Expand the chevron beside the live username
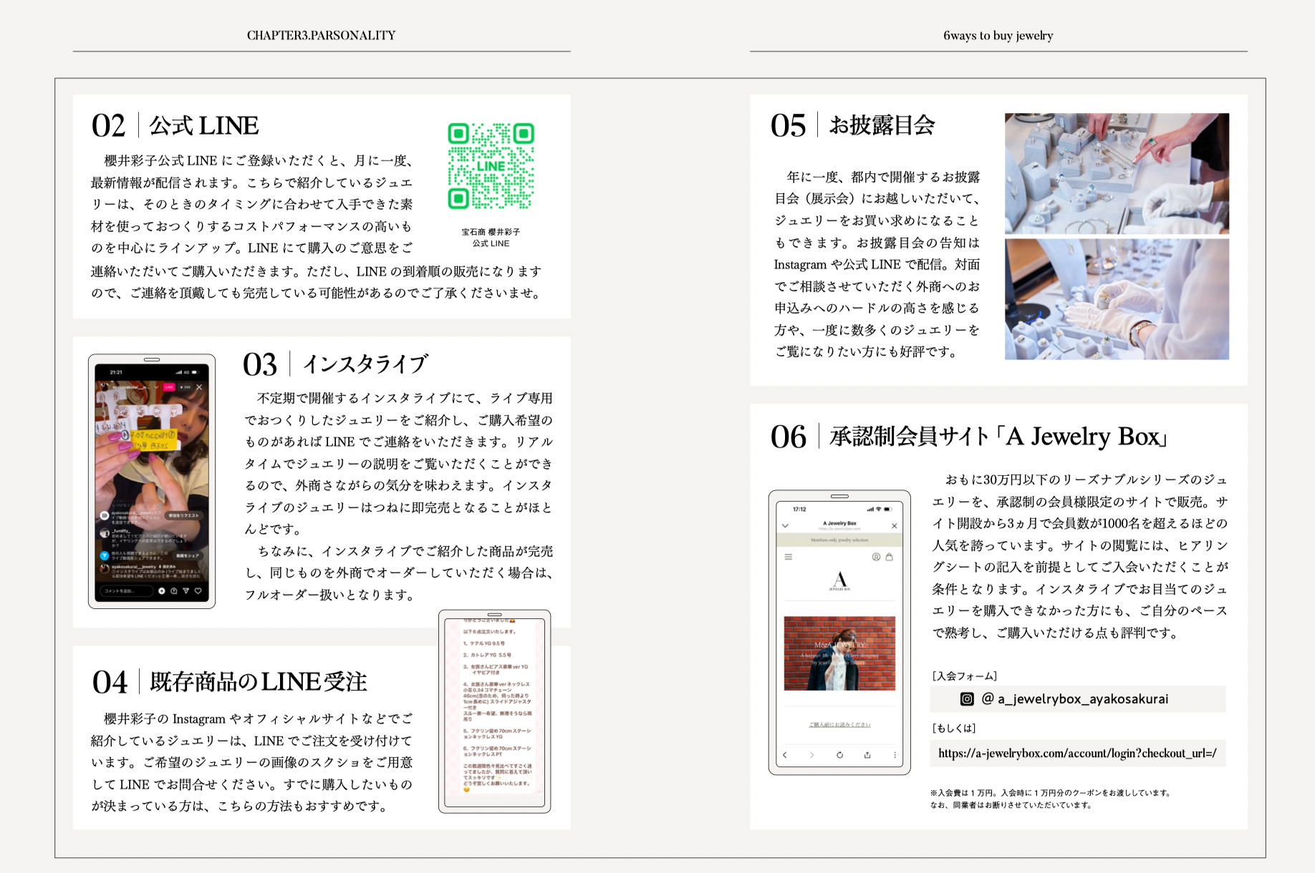The image size is (1315, 873). click(x=156, y=387)
